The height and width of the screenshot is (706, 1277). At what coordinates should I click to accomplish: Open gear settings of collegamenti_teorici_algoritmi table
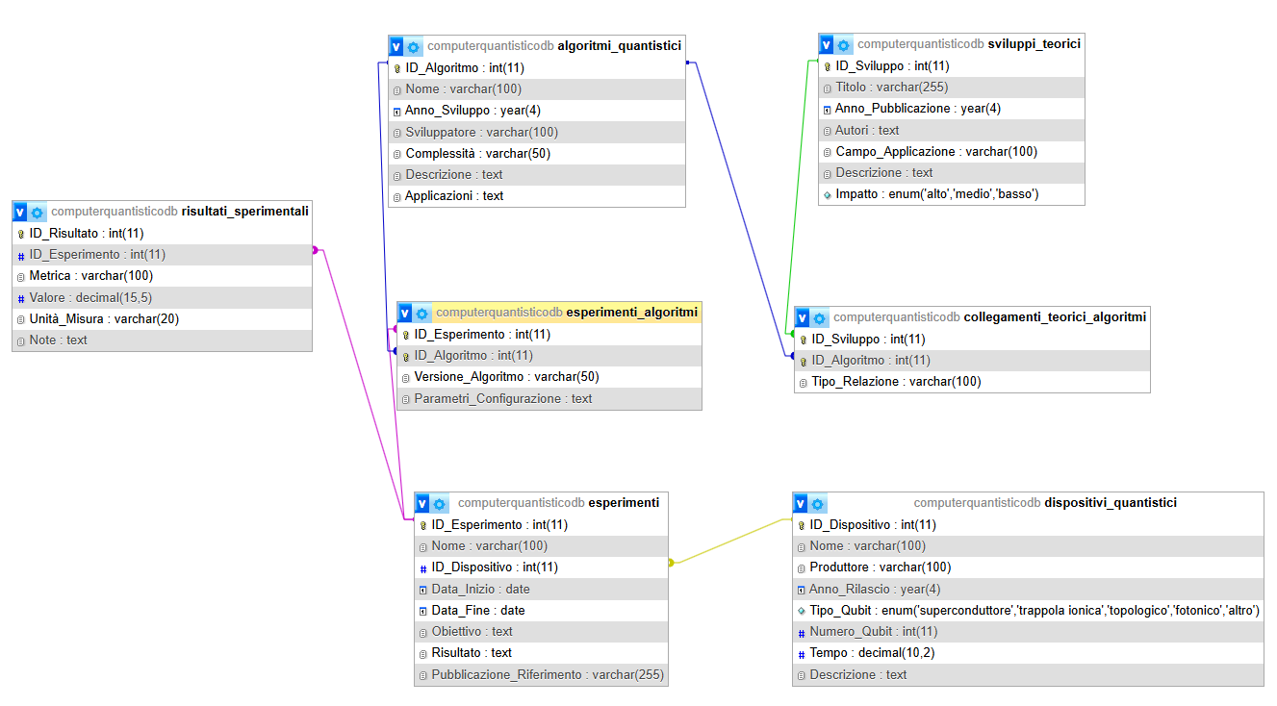point(820,317)
